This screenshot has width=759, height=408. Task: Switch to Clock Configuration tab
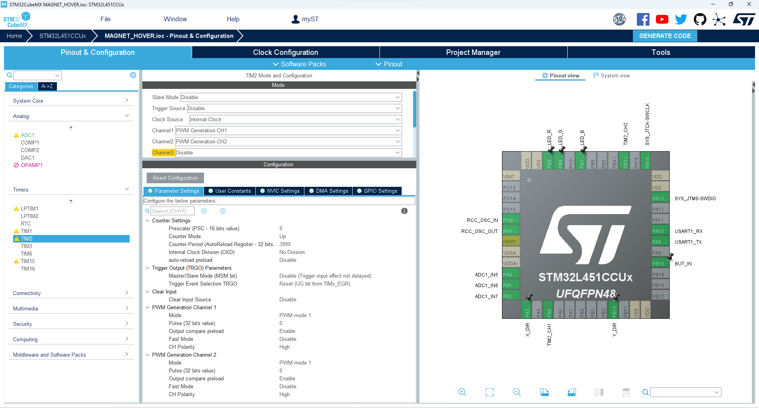tap(285, 52)
